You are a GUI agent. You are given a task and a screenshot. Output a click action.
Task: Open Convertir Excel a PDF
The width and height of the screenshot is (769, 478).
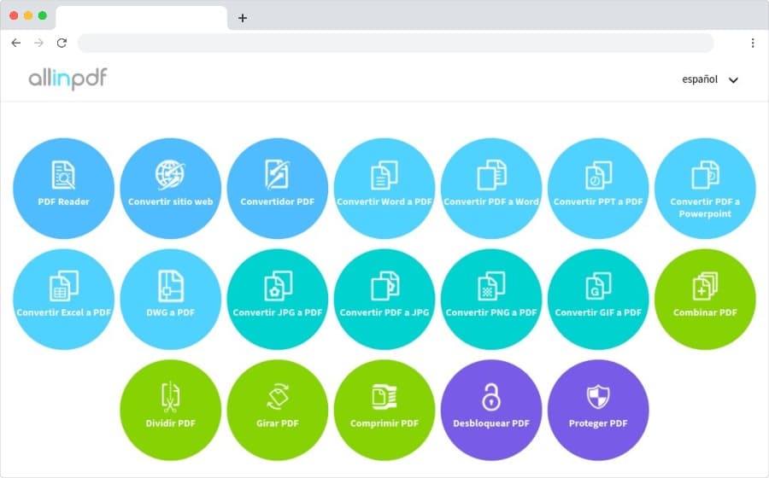click(63, 300)
